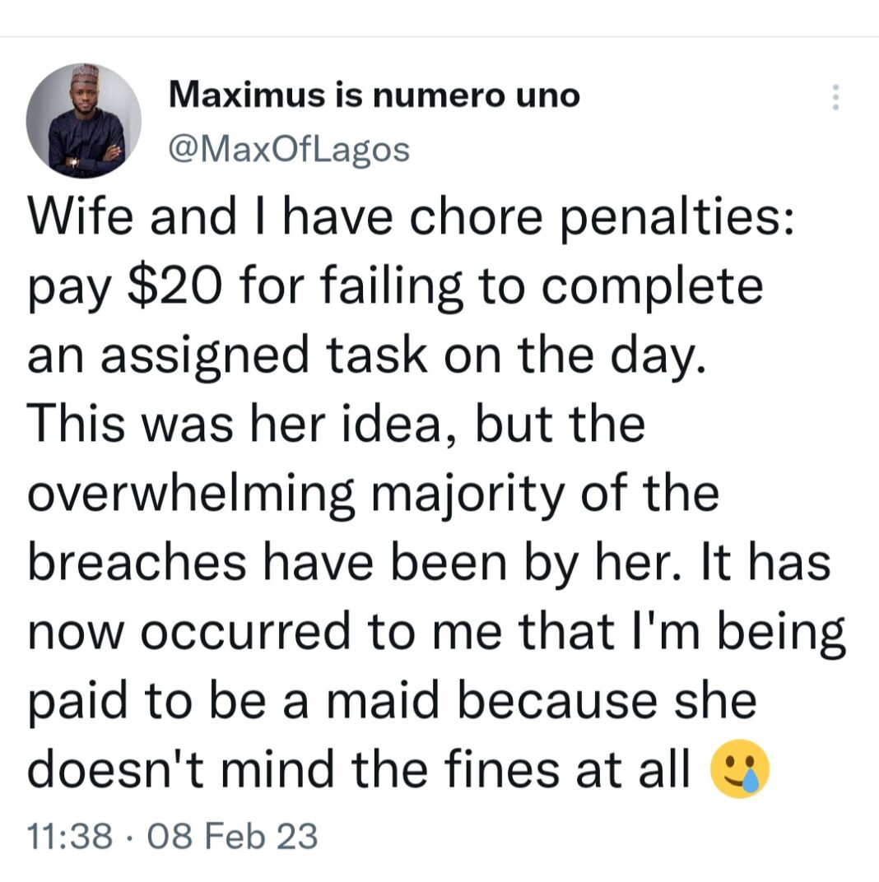Select the word 'maid' in the tweet
Screen dimensions: 879x882
pyautogui.click(x=383, y=699)
